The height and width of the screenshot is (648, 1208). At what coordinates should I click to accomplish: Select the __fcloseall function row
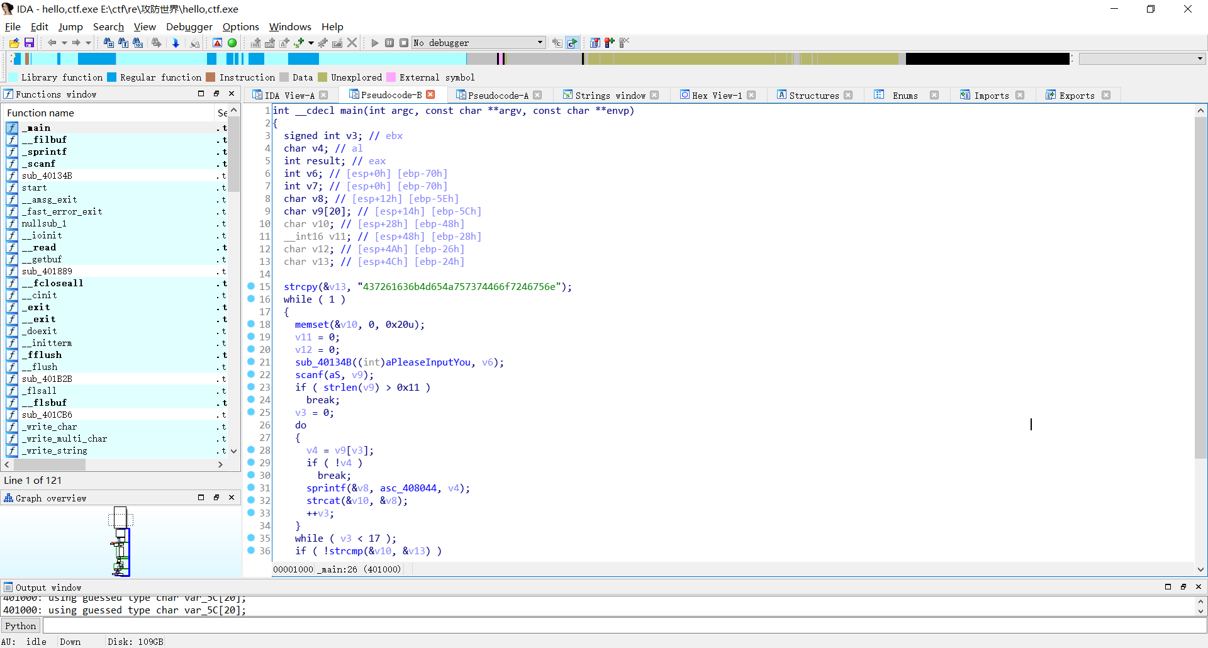pos(117,283)
